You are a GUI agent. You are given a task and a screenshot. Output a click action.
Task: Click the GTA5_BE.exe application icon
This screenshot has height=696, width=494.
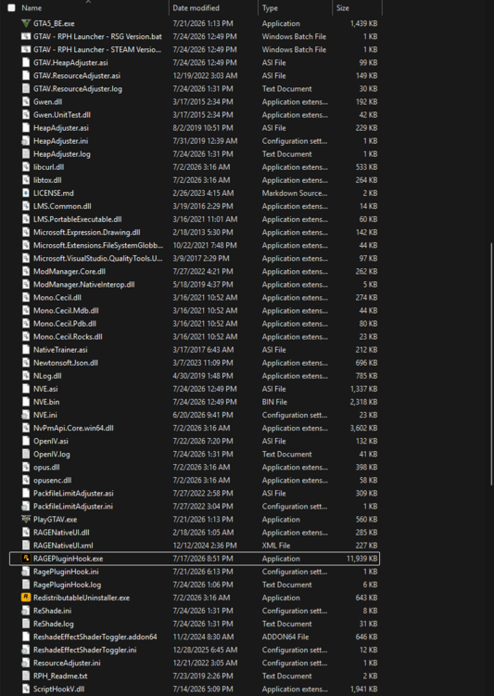[x=26, y=23]
